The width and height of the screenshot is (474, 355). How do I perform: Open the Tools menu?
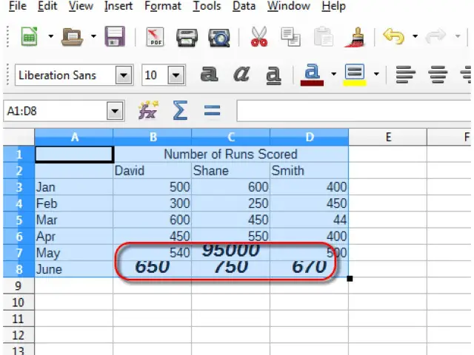coord(207,6)
